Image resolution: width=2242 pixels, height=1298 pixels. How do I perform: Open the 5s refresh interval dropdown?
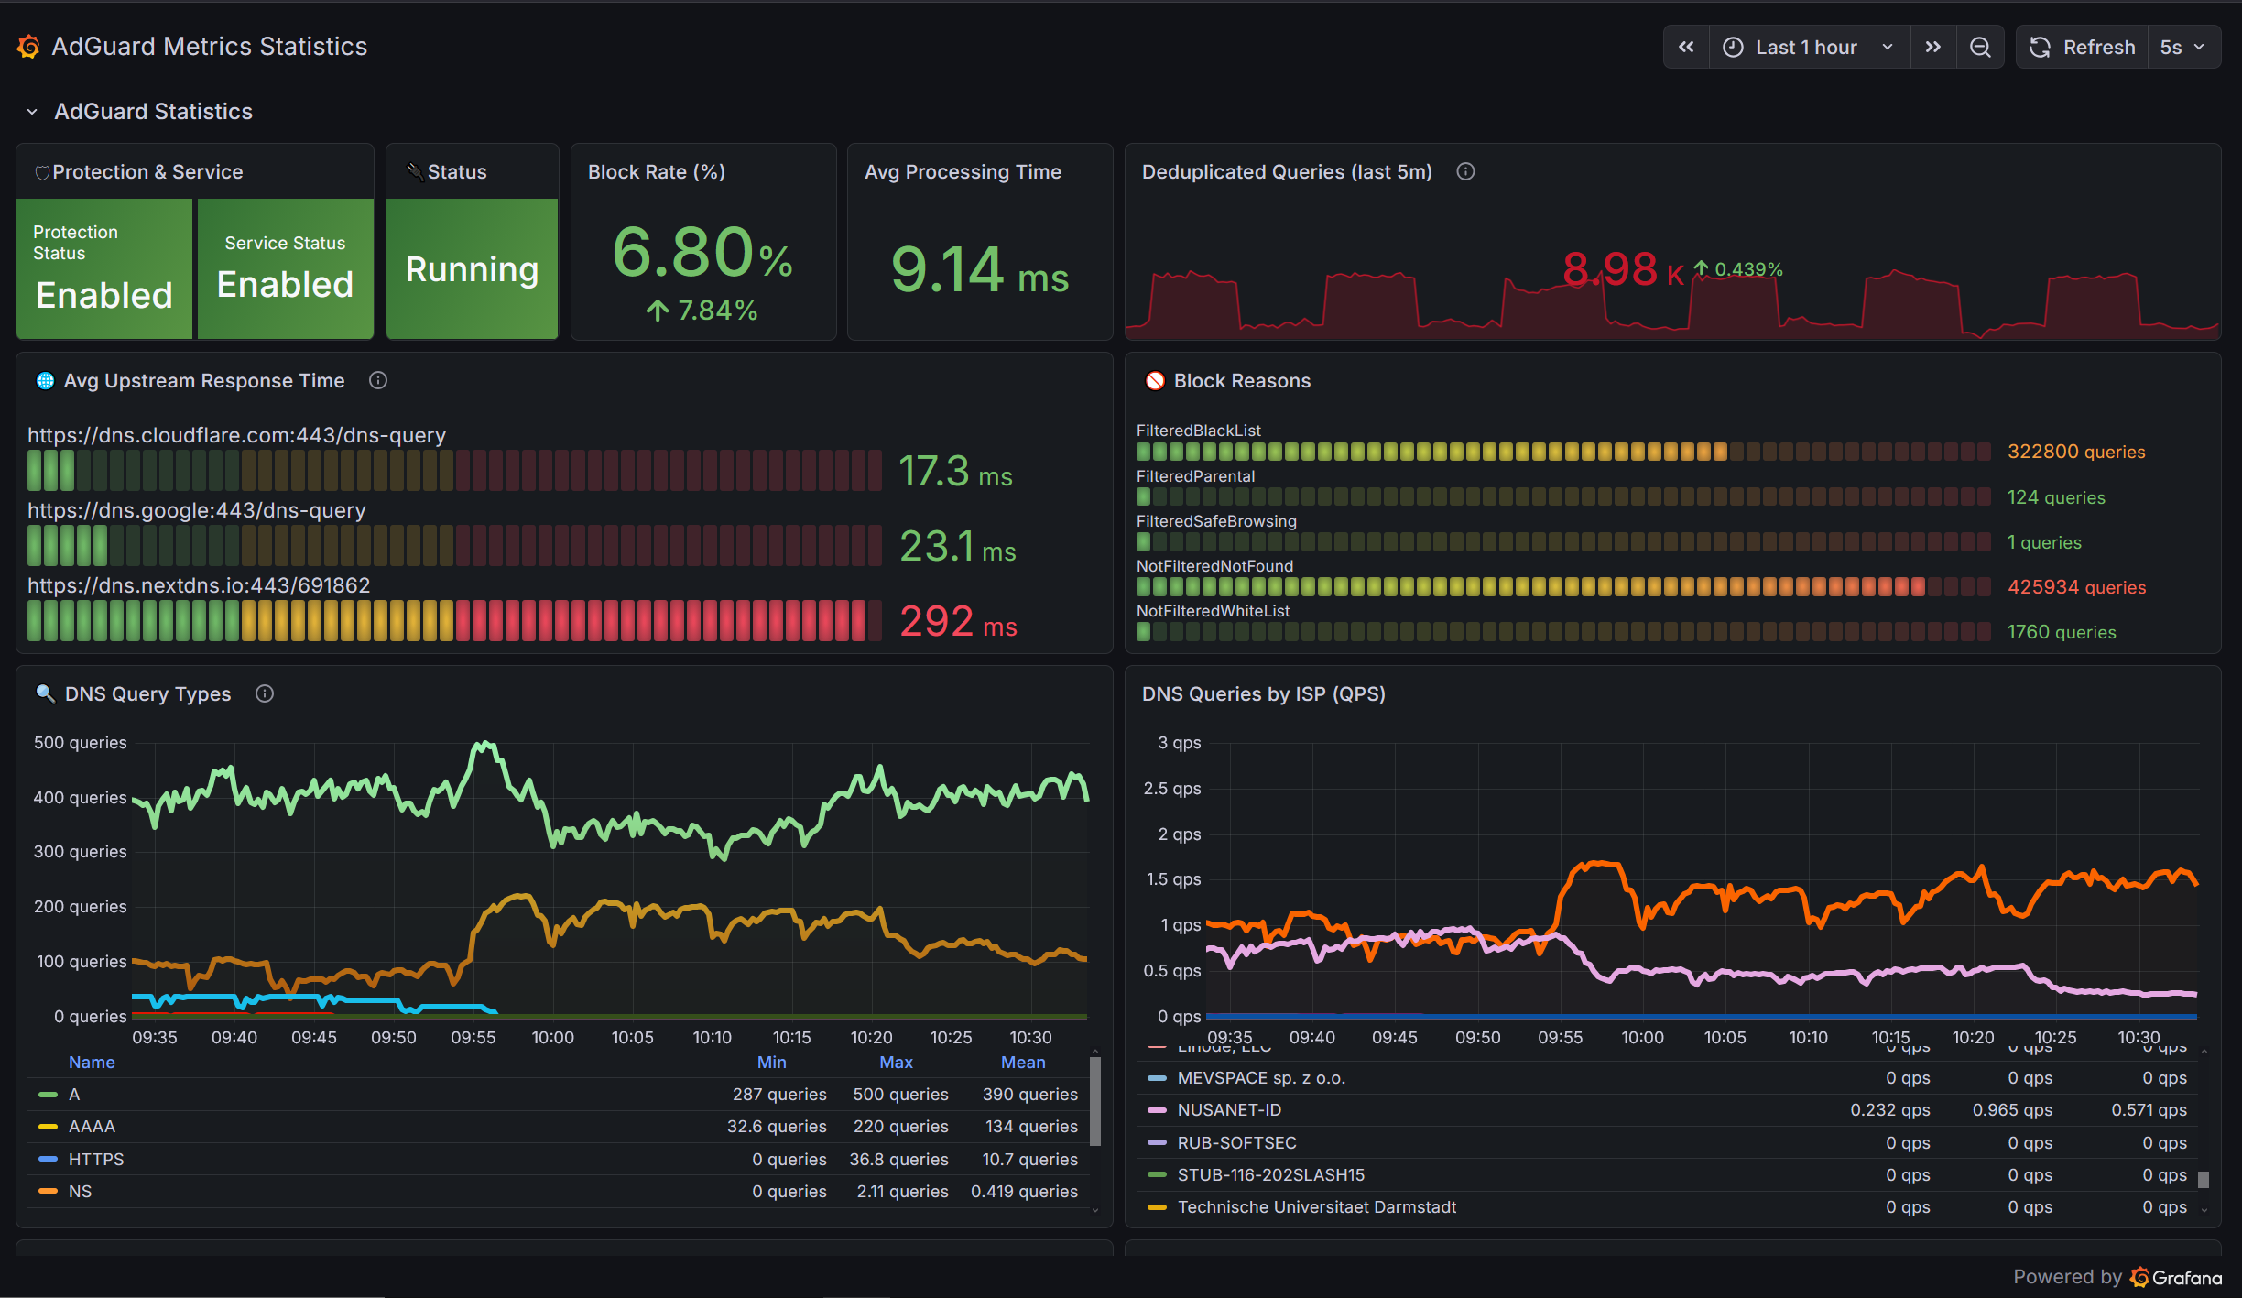[x=2184, y=47]
